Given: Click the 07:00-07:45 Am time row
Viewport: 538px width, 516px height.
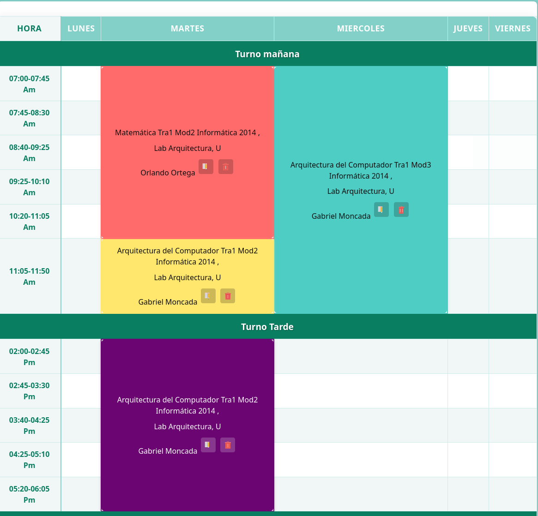Looking at the screenshot, I should click(30, 84).
